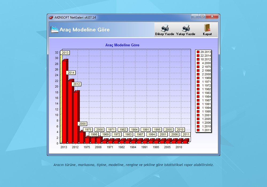Screen dimensions: 267x187
Task: Click the 1969 data label box
Action: (105, 134)
